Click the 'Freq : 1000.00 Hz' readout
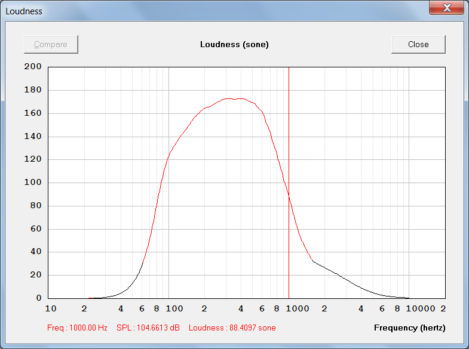 click(77, 328)
